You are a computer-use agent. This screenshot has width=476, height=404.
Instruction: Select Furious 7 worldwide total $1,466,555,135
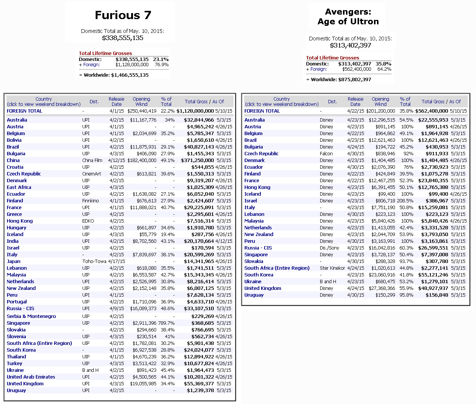[130, 75]
